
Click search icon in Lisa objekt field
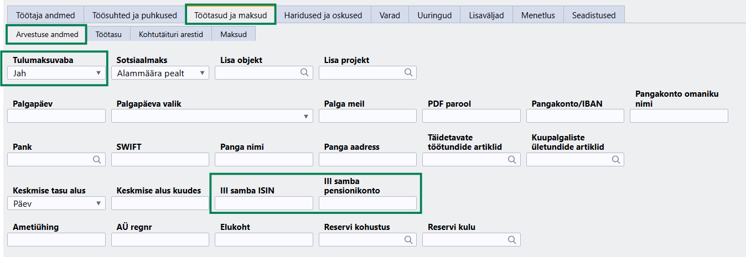pos(304,72)
